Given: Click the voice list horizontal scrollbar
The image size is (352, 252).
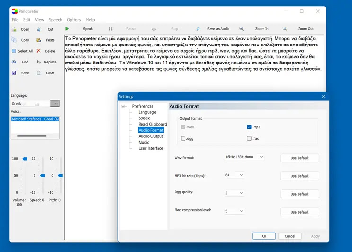Looking at the screenshot, I should 32,136.
